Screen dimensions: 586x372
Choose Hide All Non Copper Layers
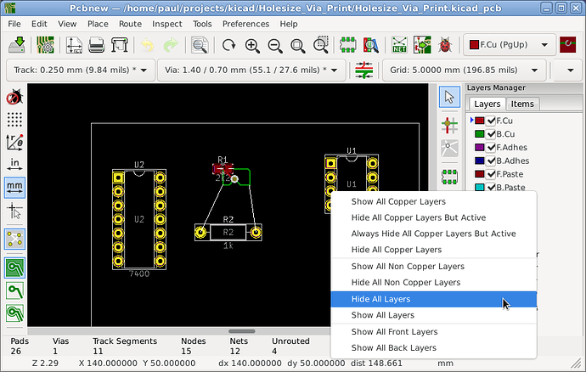(x=434, y=283)
